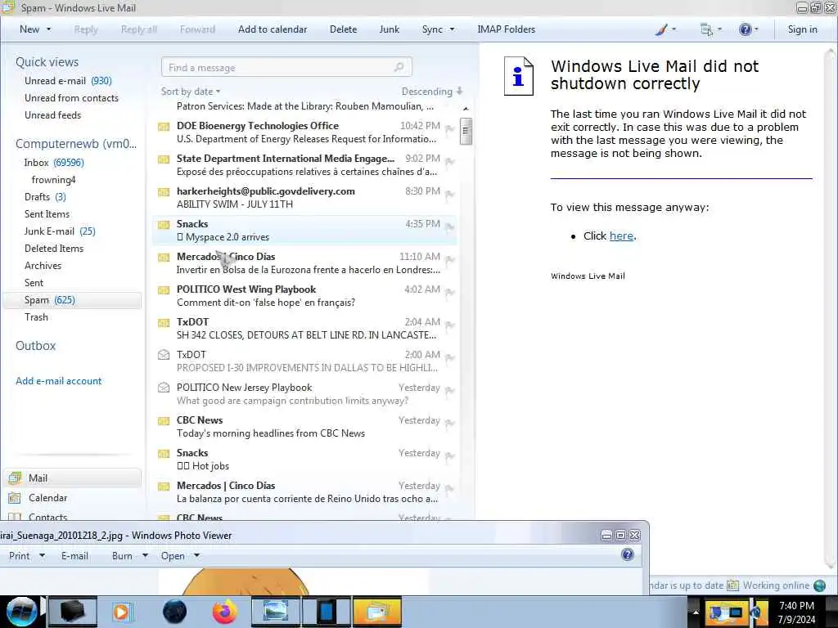This screenshot has height=628, width=838.
Task: Open the Menus icon in toolbar
Action: click(x=706, y=30)
